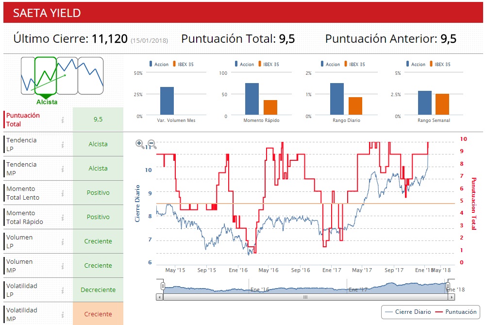This screenshot has width=487, height=325.
Task: Open info icon for Momento Total Rápido
Action: click(x=63, y=217)
